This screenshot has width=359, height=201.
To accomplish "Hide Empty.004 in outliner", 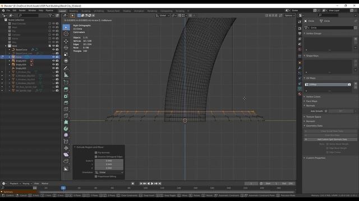I will click(53, 65).
